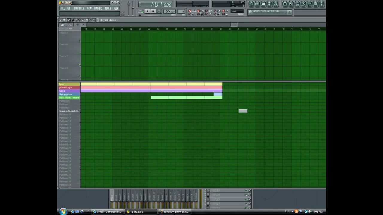Toggle the record button

pyautogui.click(x=159, y=11)
